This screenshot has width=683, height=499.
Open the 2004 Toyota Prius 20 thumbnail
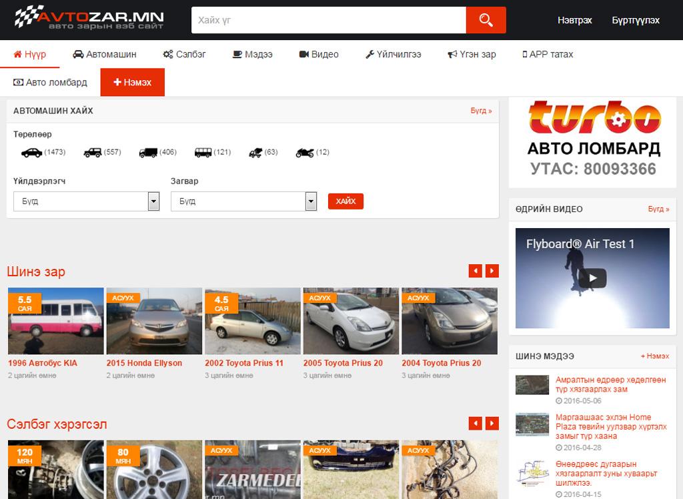pos(450,321)
